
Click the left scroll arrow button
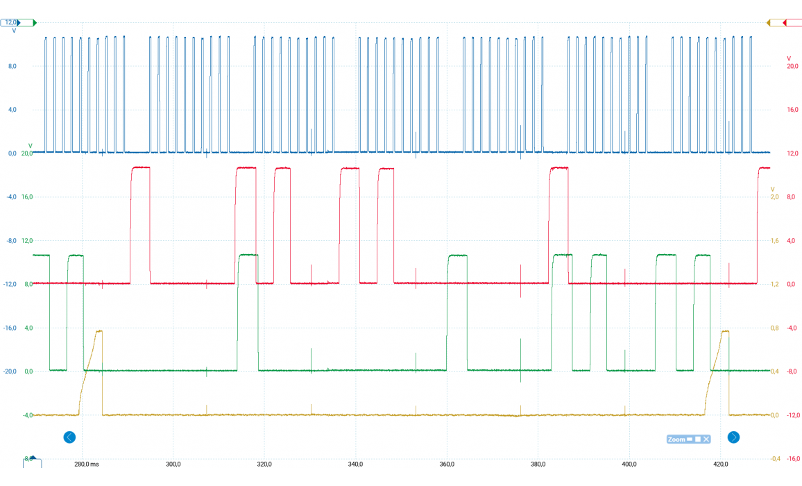tap(69, 437)
